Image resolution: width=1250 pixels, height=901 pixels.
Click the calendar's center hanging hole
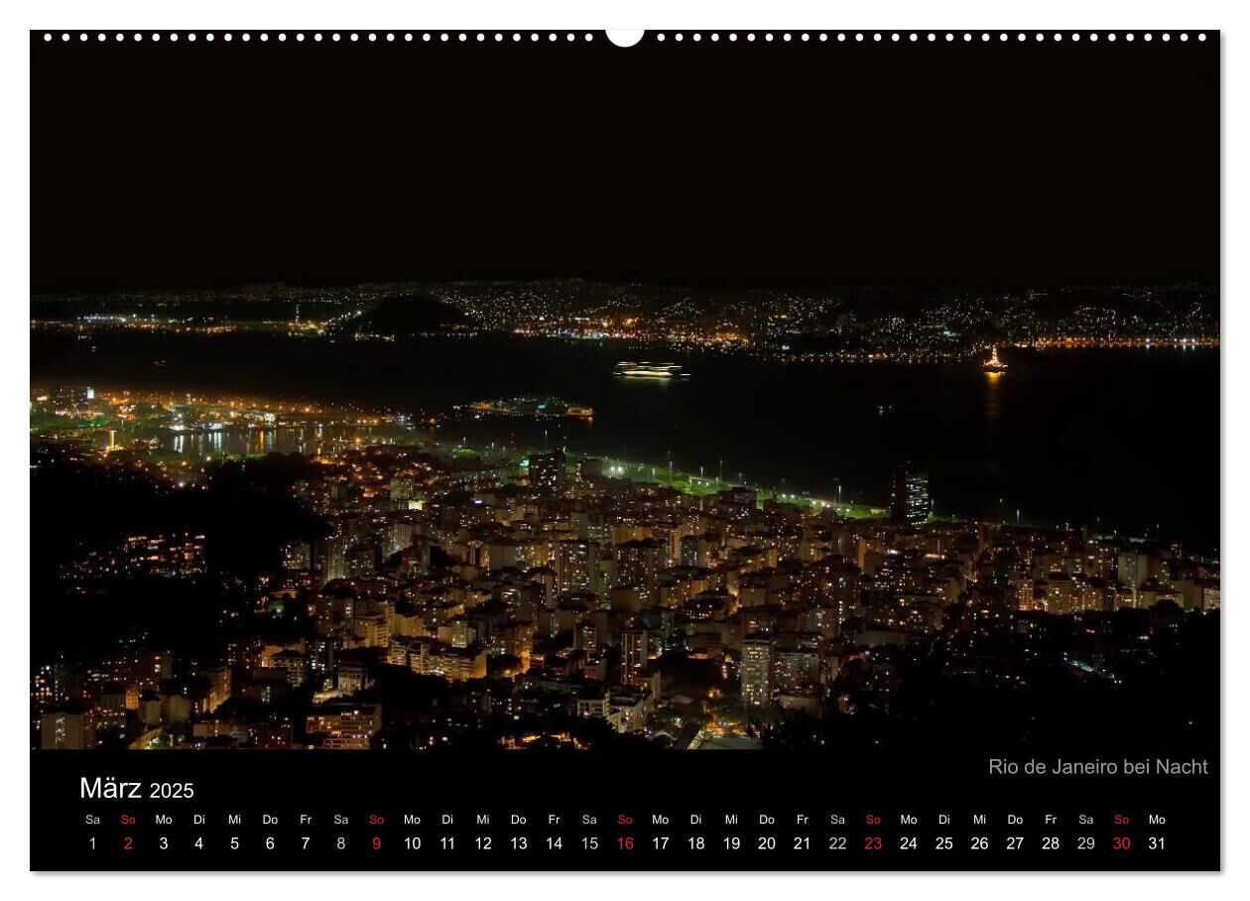coord(625,36)
